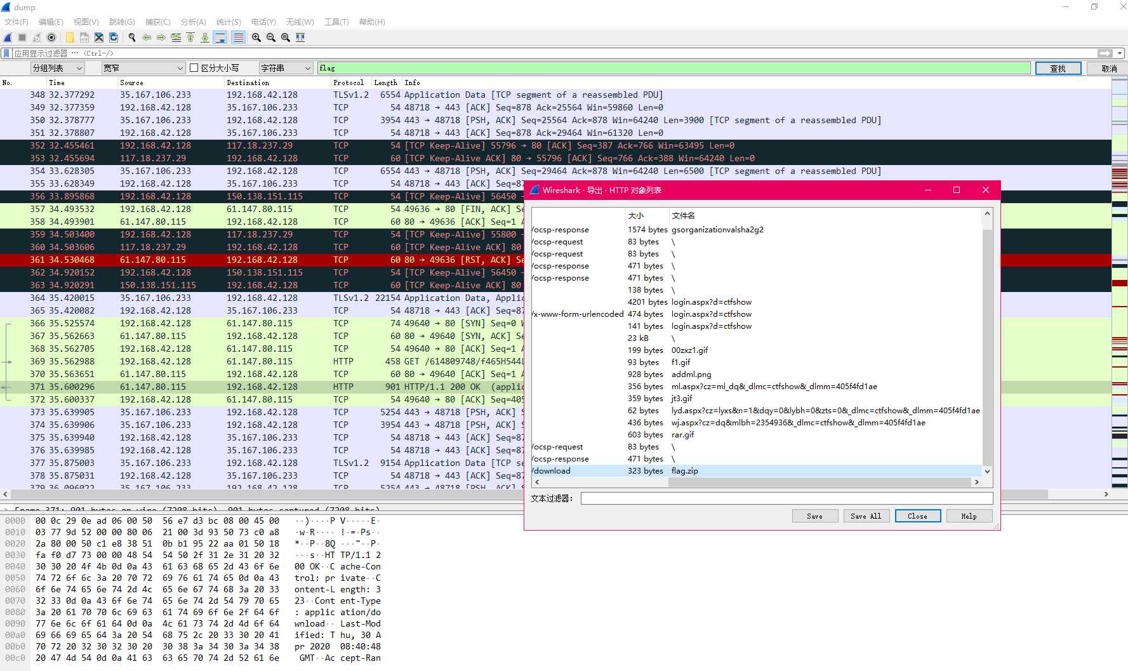Open the 分组列表 search scope dropdown
The height and width of the screenshot is (671, 1128).
58,68
